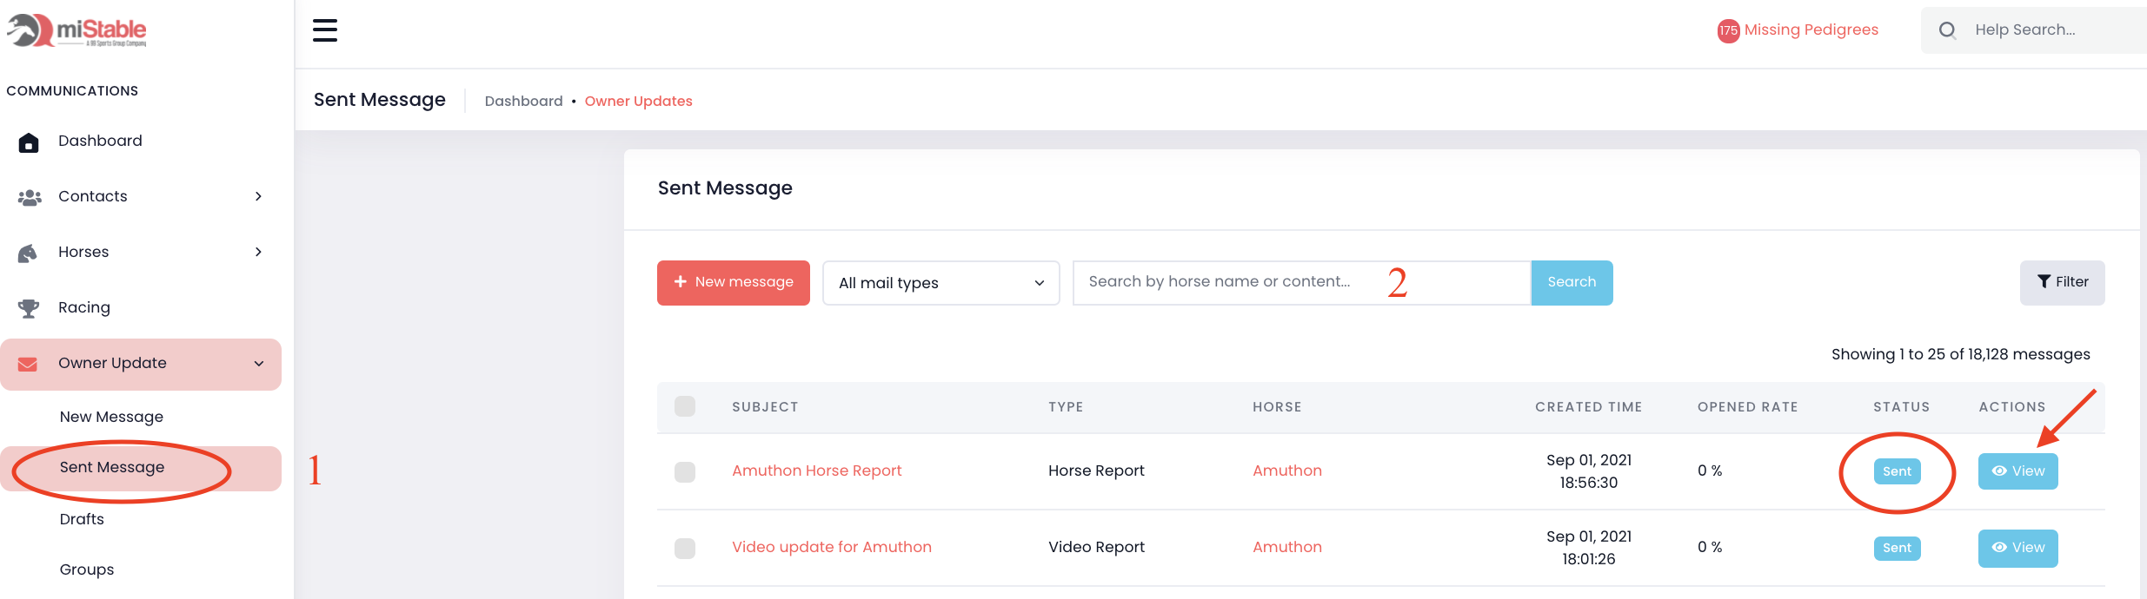Open the All mail types dropdown
The height and width of the screenshot is (599, 2147).
[941, 283]
